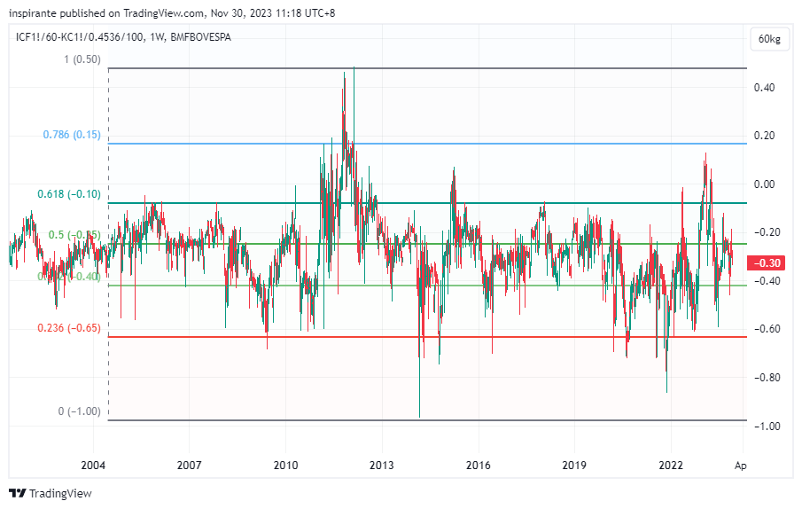Click the 60kg unit button
The width and height of the screenshot is (802, 509).
tap(769, 39)
